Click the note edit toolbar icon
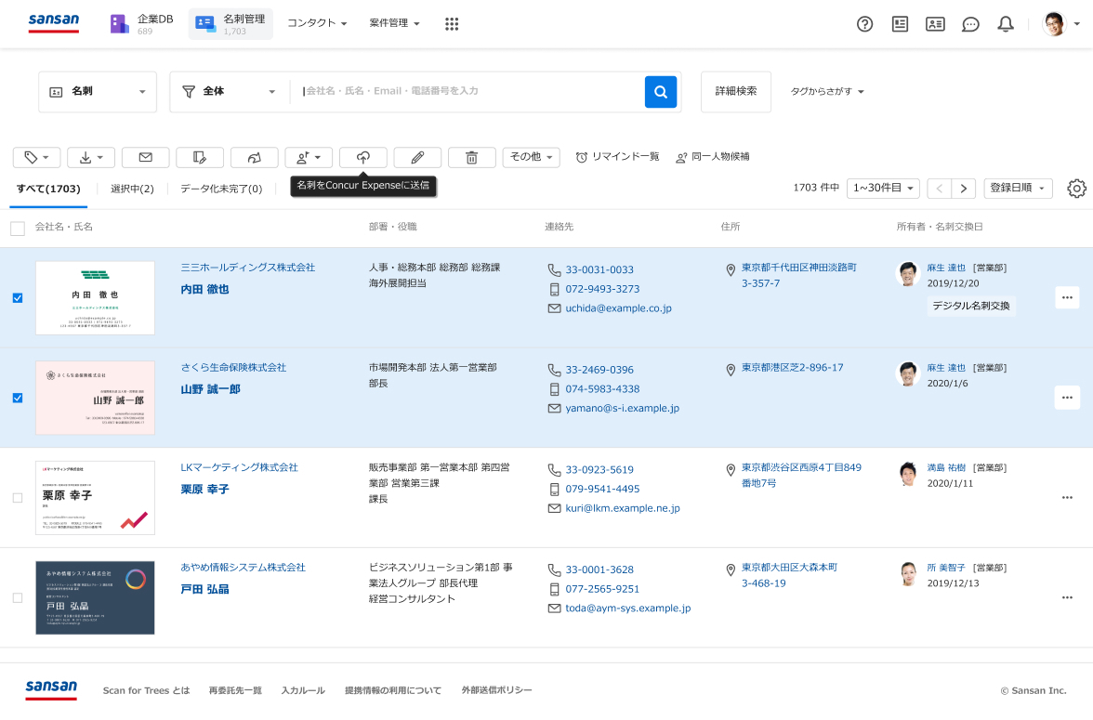1093x720 pixels. coord(200,158)
